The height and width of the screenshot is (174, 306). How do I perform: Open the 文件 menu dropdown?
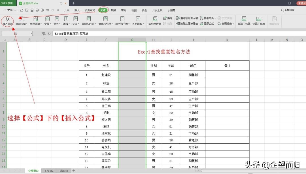(x=10, y=10)
